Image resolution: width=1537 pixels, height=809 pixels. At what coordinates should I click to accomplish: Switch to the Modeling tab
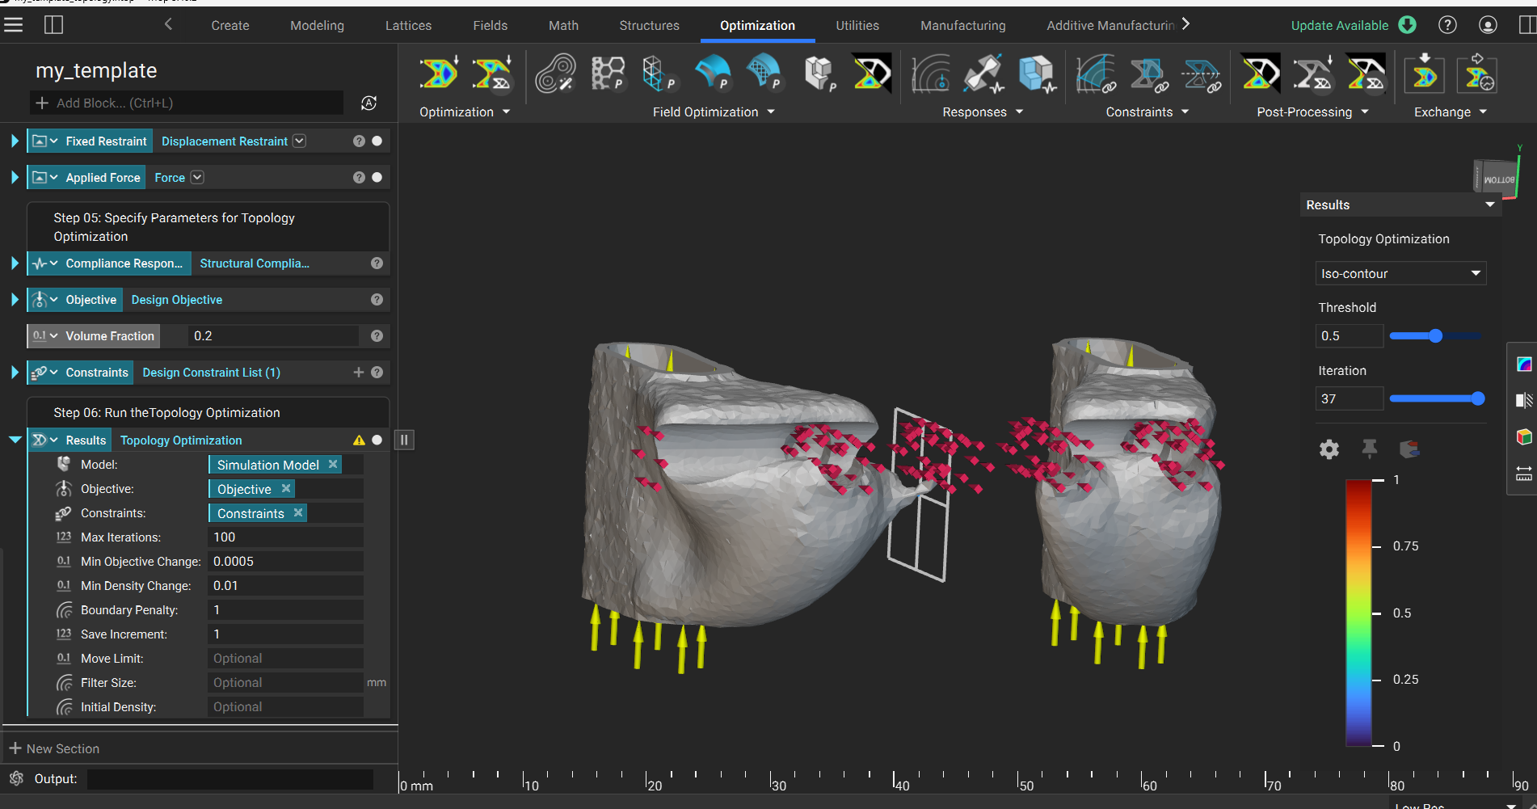click(317, 25)
